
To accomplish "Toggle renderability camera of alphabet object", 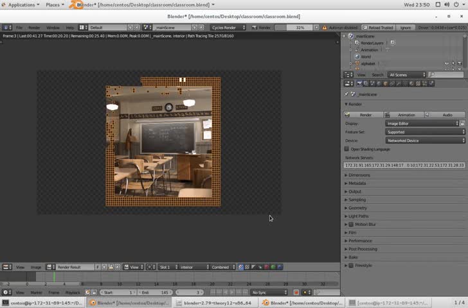I will 460,64.
